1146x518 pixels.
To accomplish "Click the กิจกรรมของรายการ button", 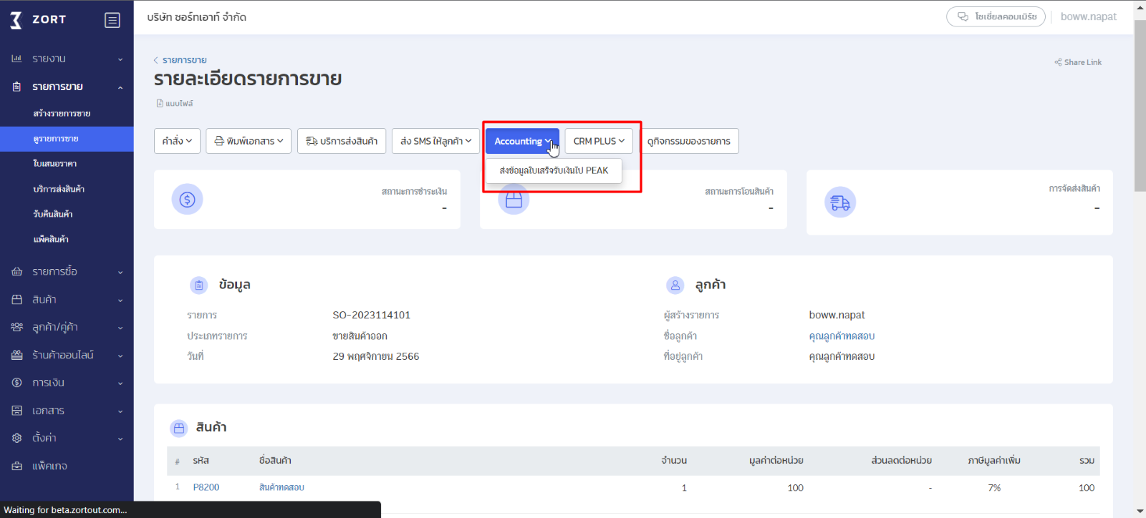I will (x=688, y=141).
